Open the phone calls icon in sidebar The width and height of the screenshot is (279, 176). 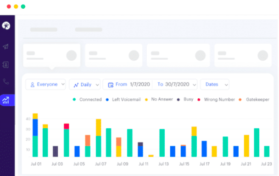pyautogui.click(x=6, y=82)
